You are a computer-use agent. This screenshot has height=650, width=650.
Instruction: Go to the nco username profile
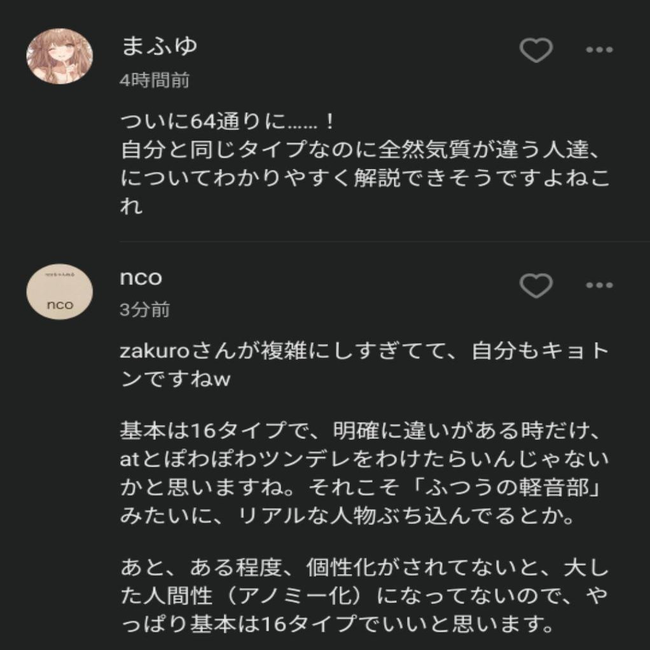click(141, 277)
